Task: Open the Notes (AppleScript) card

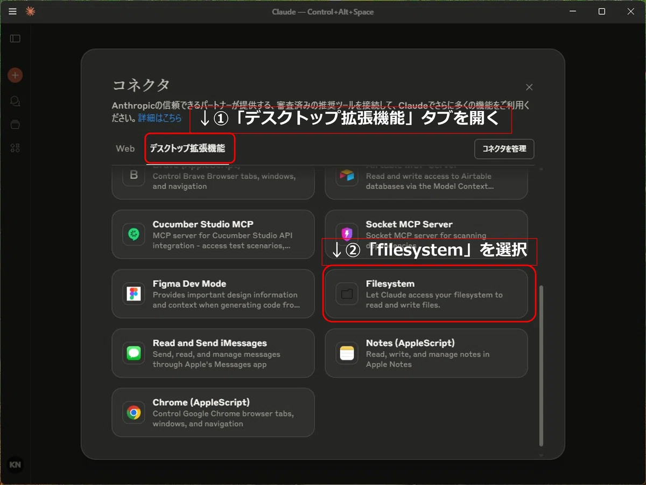Action: 426,353
